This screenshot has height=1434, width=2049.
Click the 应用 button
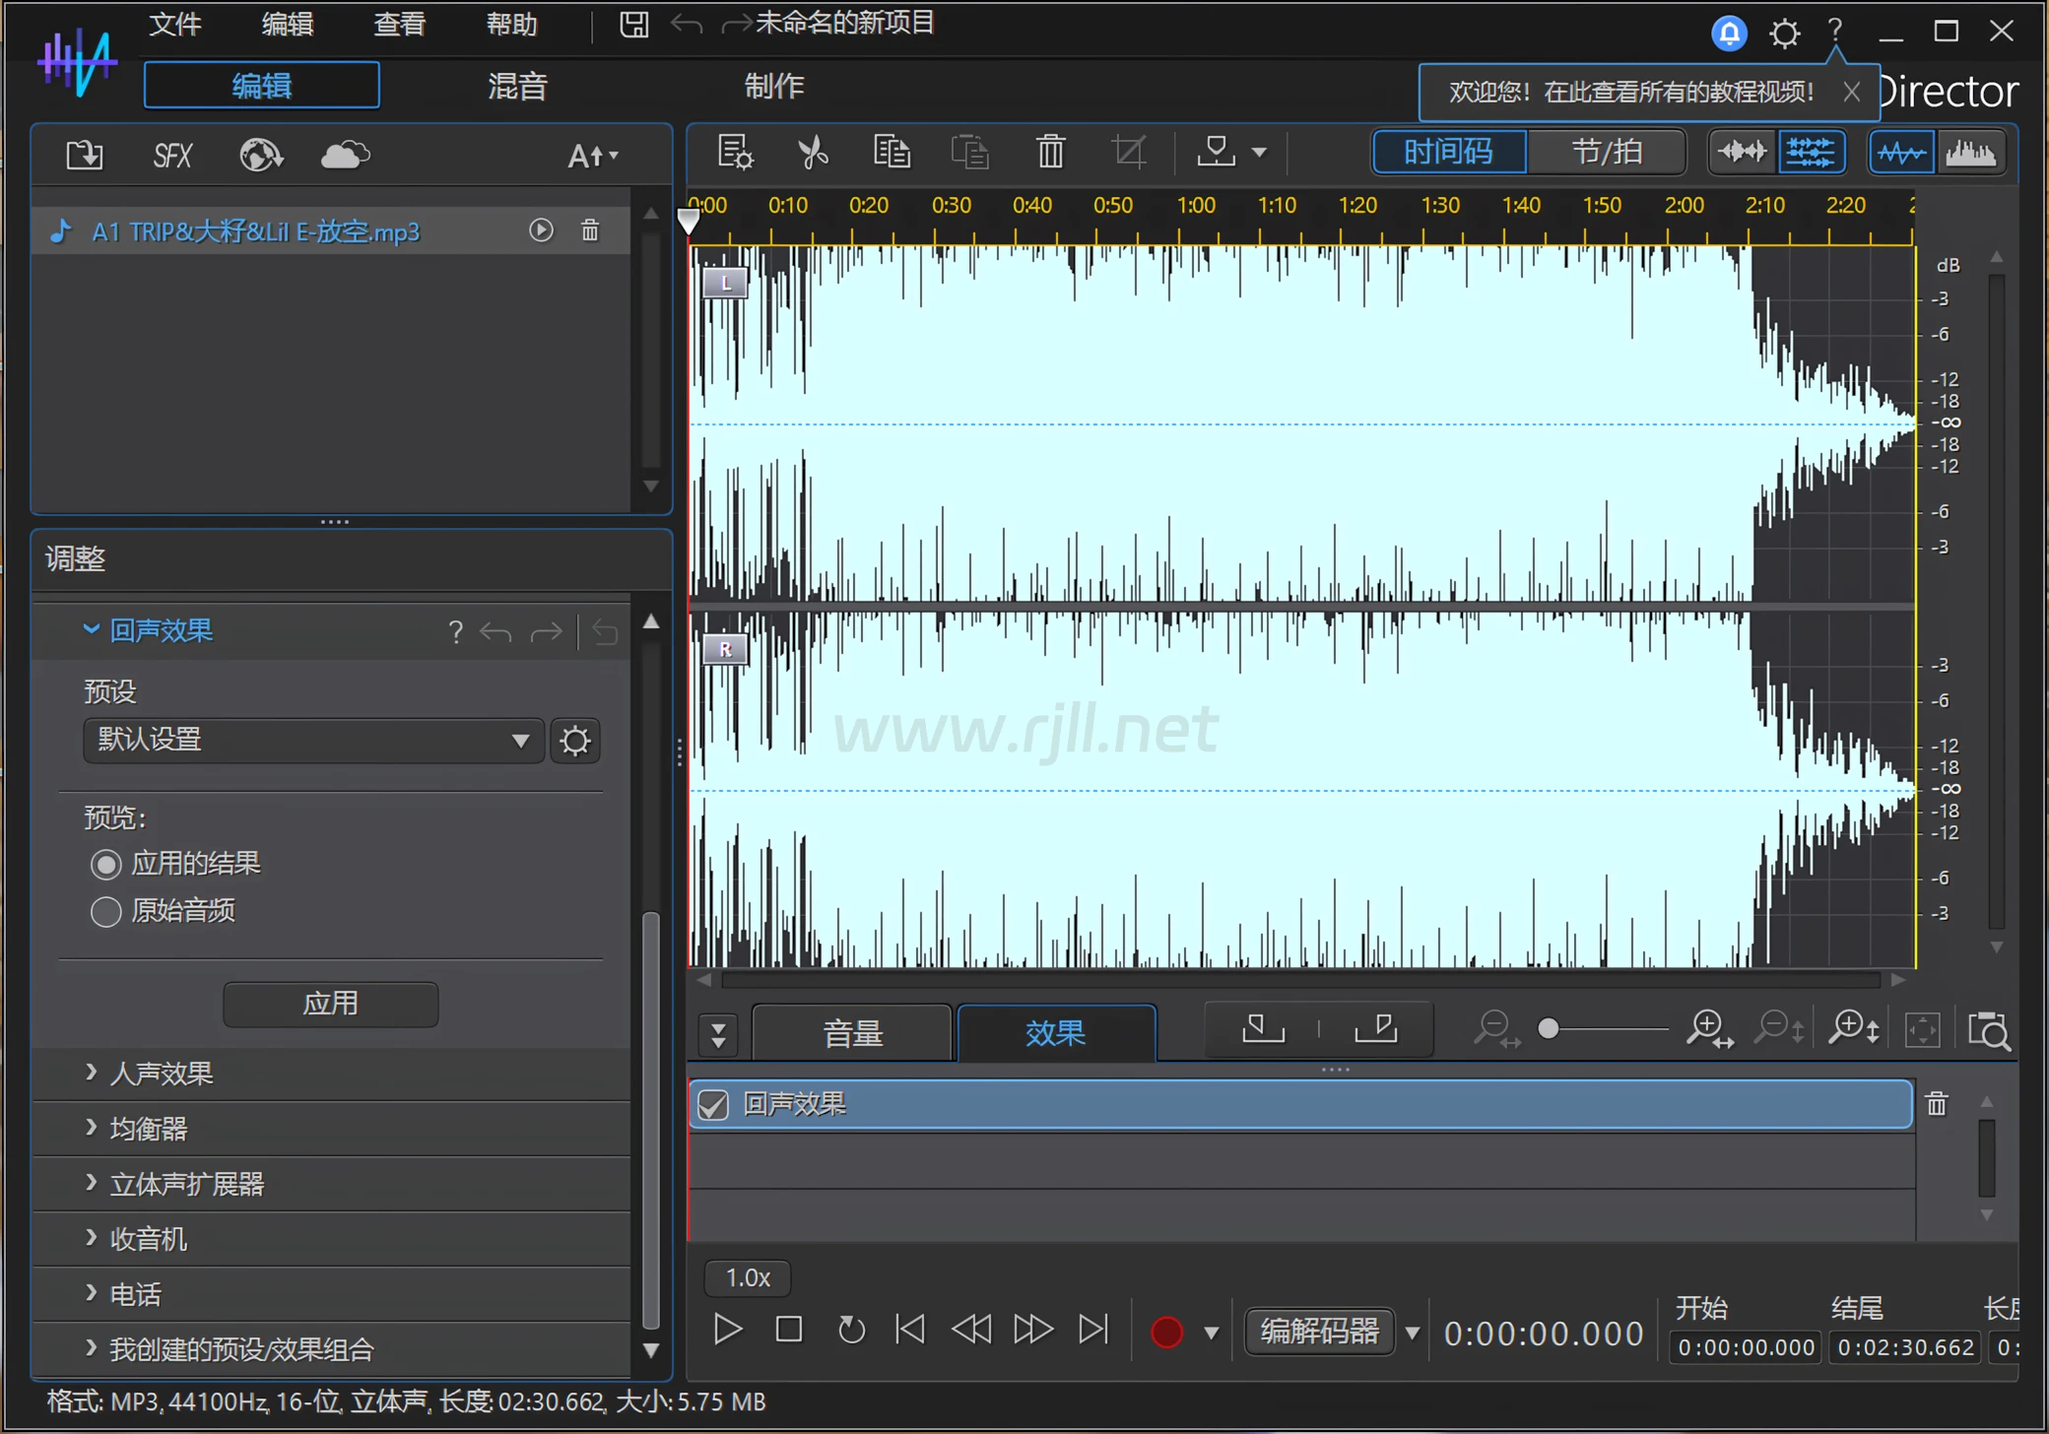click(x=330, y=1004)
